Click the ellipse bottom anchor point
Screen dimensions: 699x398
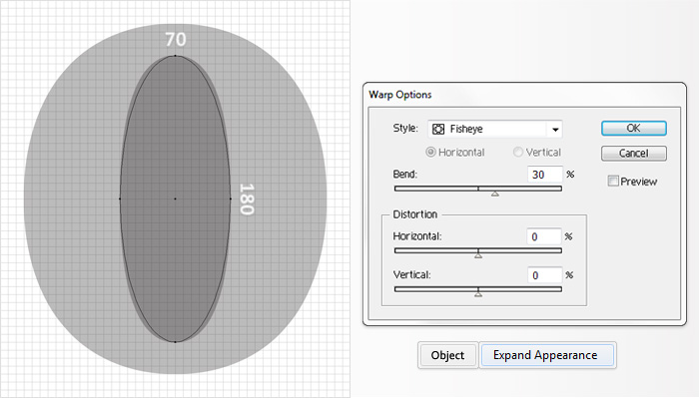(175, 342)
